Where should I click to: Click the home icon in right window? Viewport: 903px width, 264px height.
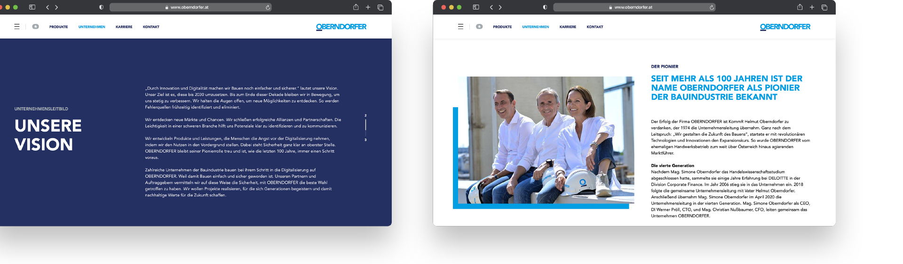(479, 27)
